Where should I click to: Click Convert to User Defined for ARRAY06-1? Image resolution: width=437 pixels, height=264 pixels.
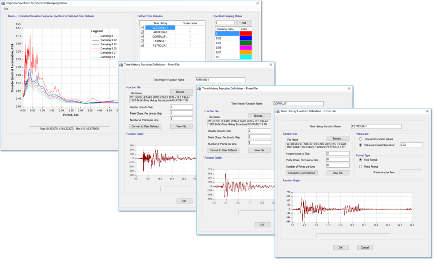point(145,126)
